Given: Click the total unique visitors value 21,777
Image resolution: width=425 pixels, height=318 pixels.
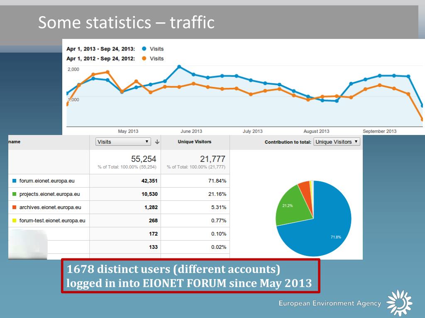Looking at the screenshot, I should 213,159.
